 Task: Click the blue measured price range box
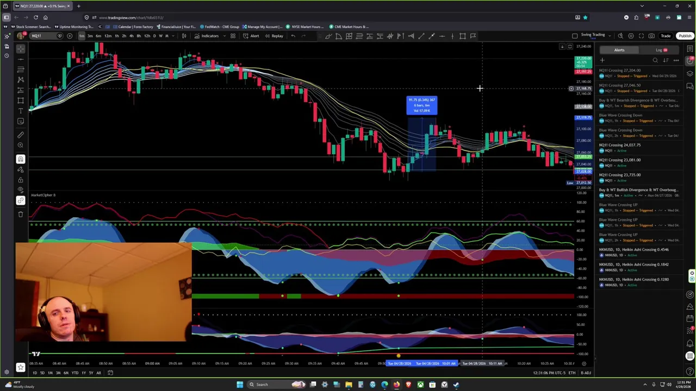click(422, 105)
